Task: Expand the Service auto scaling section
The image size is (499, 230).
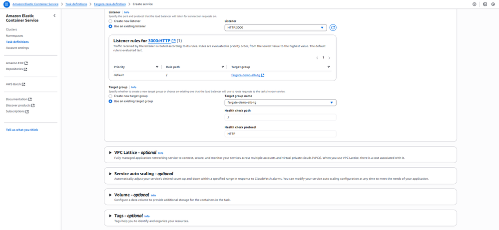Action: point(111,174)
